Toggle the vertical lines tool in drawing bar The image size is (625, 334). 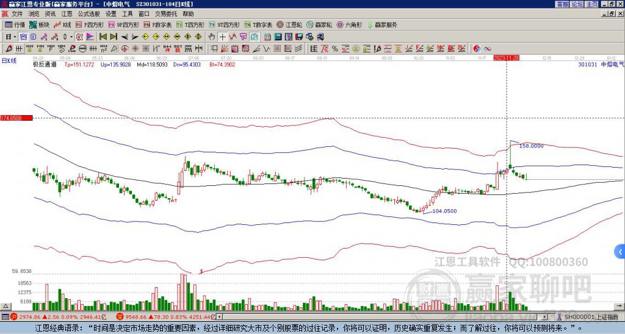click(19, 49)
